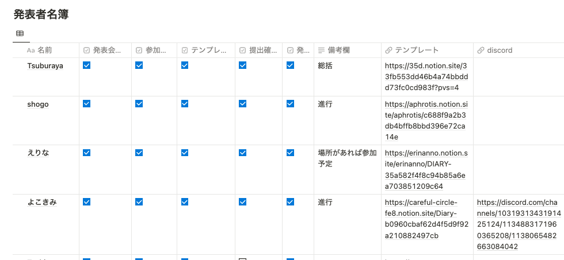Open the discord column header

coord(519,50)
